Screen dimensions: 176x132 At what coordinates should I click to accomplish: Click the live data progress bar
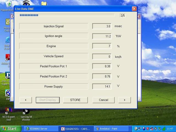coord(67,15)
